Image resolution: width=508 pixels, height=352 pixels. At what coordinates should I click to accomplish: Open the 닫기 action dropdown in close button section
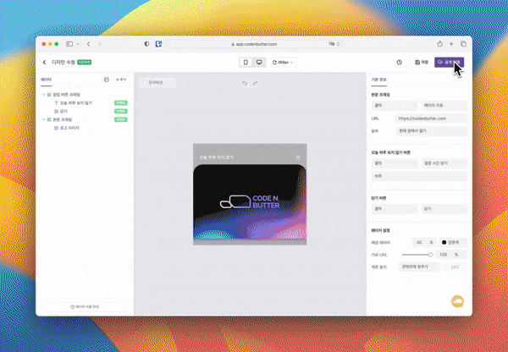[x=444, y=209]
